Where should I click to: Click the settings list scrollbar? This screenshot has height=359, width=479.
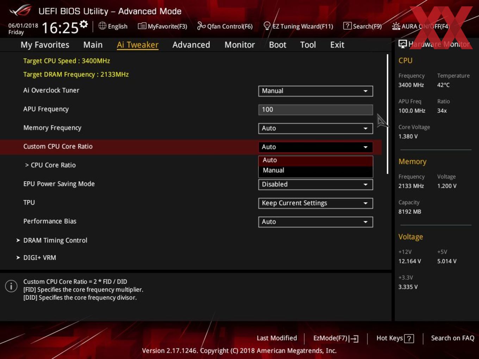(x=387, y=114)
